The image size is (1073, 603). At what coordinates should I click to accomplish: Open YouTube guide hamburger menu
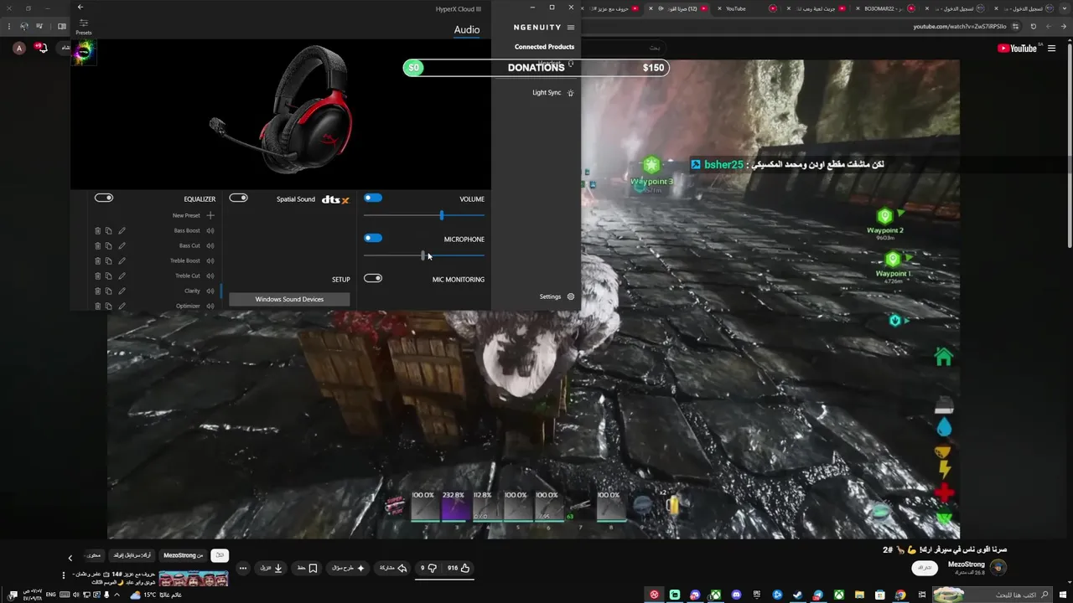[1052, 49]
